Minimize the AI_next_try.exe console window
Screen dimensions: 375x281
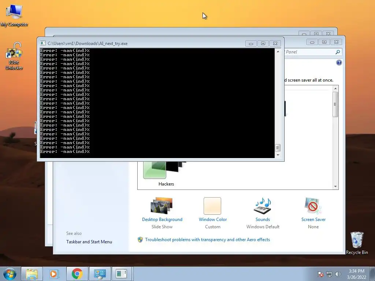pyautogui.click(x=251, y=44)
